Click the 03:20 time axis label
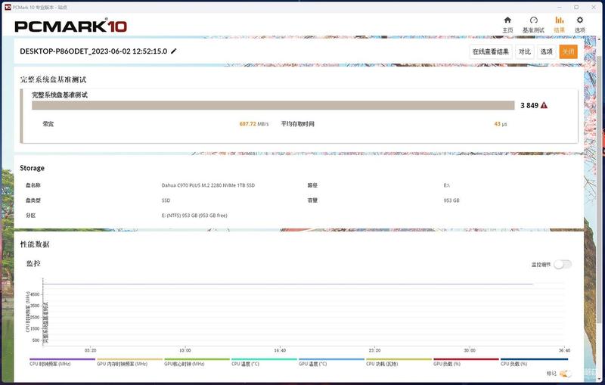The image size is (605, 385). click(90, 350)
